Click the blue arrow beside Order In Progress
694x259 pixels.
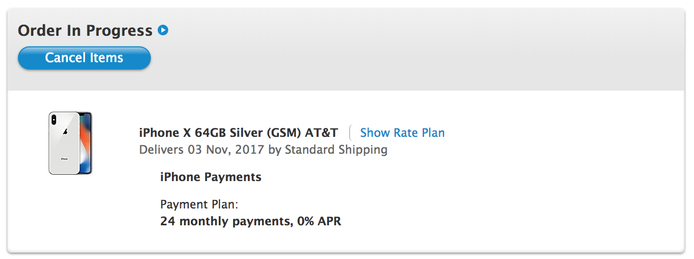tap(163, 31)
